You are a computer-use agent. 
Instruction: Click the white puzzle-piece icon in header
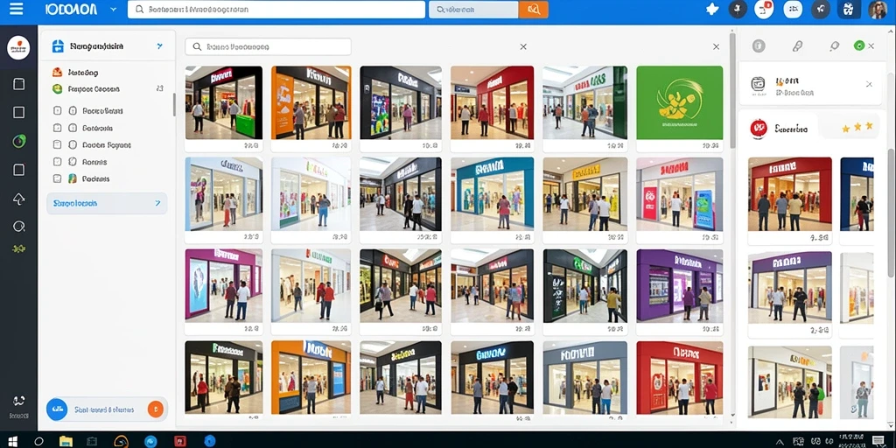(x=712, y=9)
